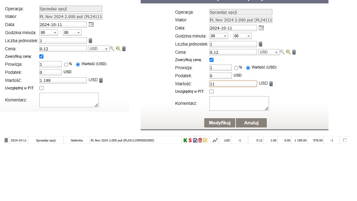
Task: Click the Komentarz text area in Modyfikuj dialog
Action: tap(239, 103)
